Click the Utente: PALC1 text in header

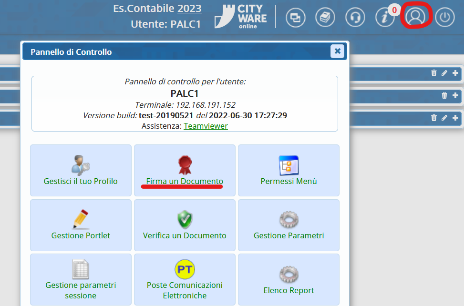pos(166,24)
